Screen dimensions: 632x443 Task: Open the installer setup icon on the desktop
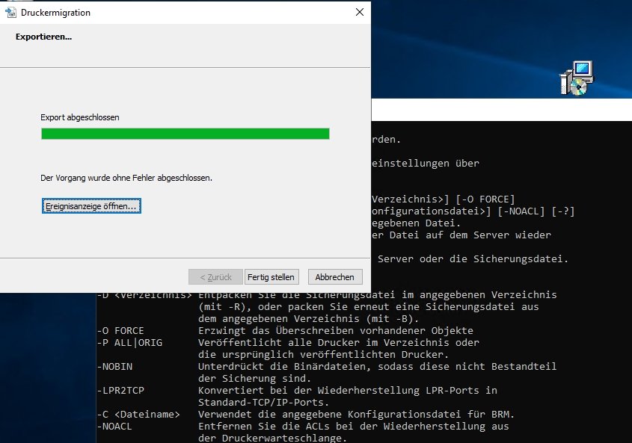coord(577,77)
